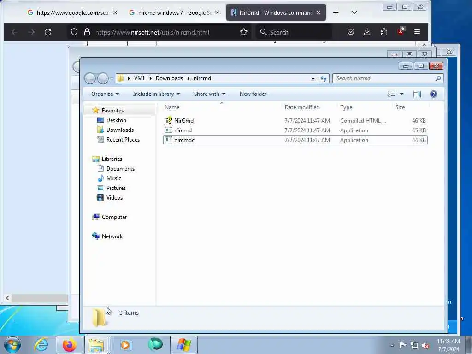Show the preview pane
The image size is (472, 354).
coord(417,94)
